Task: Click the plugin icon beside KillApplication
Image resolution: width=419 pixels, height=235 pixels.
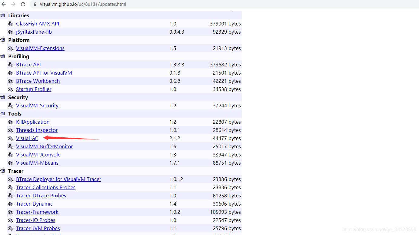Action: pos(11,122)
